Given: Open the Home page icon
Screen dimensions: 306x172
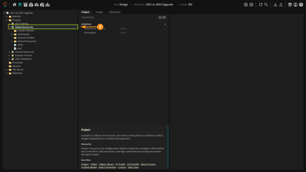Looking at the screenshot, I should 15,5.
